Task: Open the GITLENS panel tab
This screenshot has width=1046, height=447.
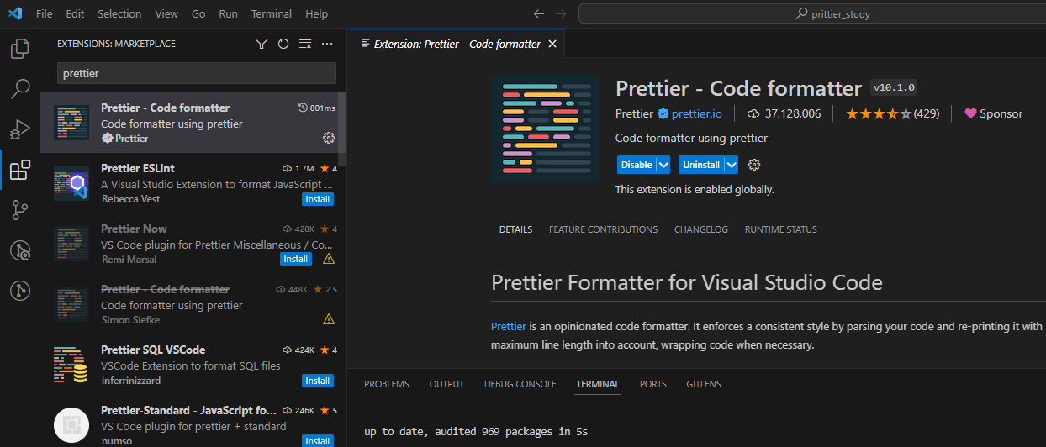Action: (x=704, y=384)
